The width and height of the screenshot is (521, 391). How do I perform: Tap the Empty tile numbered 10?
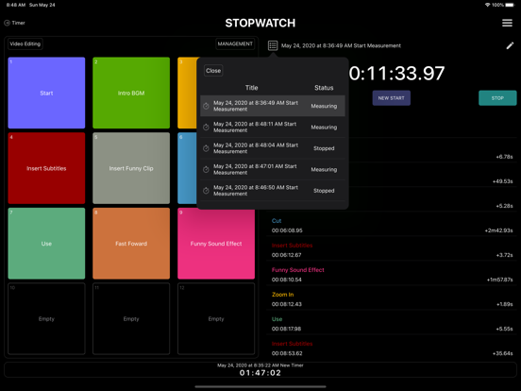click(x=46, y=318)
